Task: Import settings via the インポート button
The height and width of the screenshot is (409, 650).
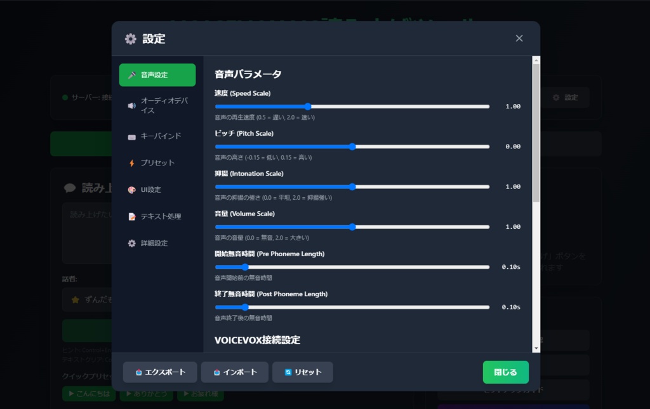Action: [x=234, y=372]
